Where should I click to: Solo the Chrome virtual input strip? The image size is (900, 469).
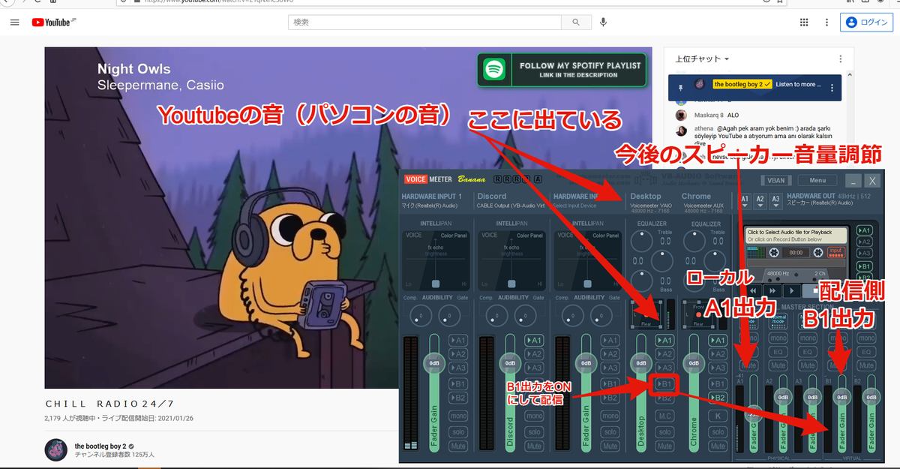click(x=718, y=432)
